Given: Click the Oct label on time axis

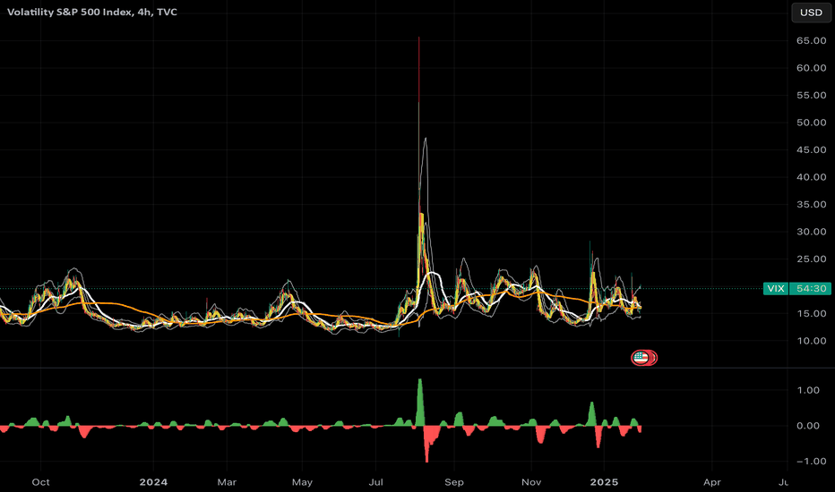Looking at the screenshot, I should (x=41, y=482).
